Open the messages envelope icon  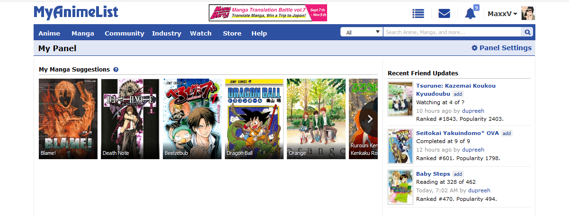click(x=444, y=14)
